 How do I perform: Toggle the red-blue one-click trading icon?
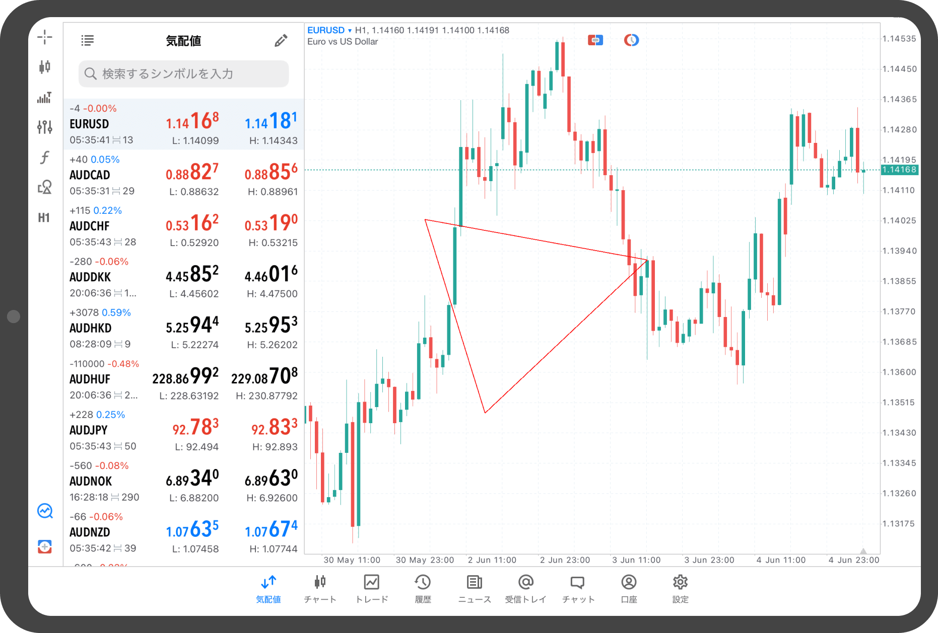click(595, 40)
